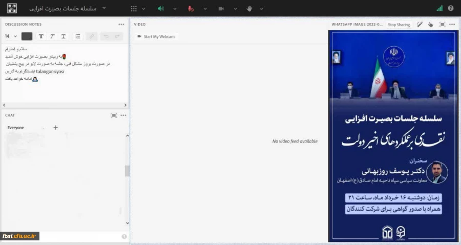The width and height of the screenshot is (461, 245).
Task: Select the Everyone chat tab
Action: [15, 128]
